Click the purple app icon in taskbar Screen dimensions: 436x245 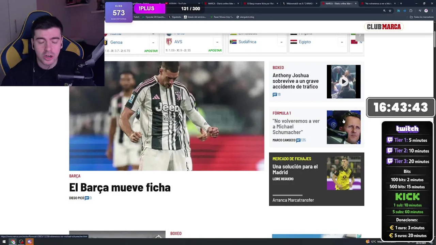tap(30, 242)
